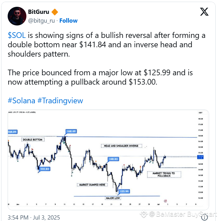Open BitGuru's profile avatar
Image resolution: width=219 pixels, height=221 pixels.
click(x=17, y=16)
